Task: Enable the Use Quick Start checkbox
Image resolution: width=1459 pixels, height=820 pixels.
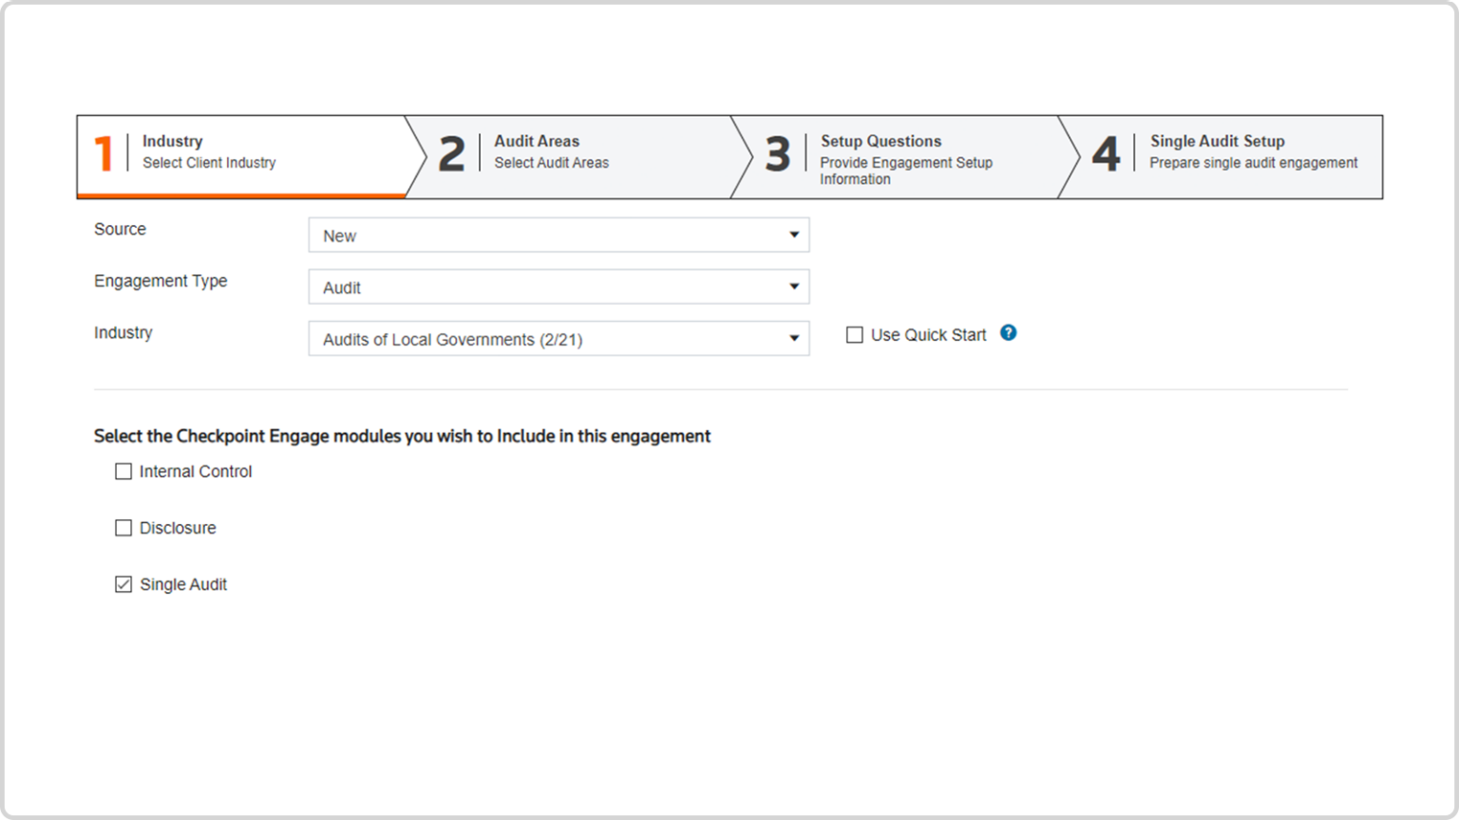Action: [855, 335]
